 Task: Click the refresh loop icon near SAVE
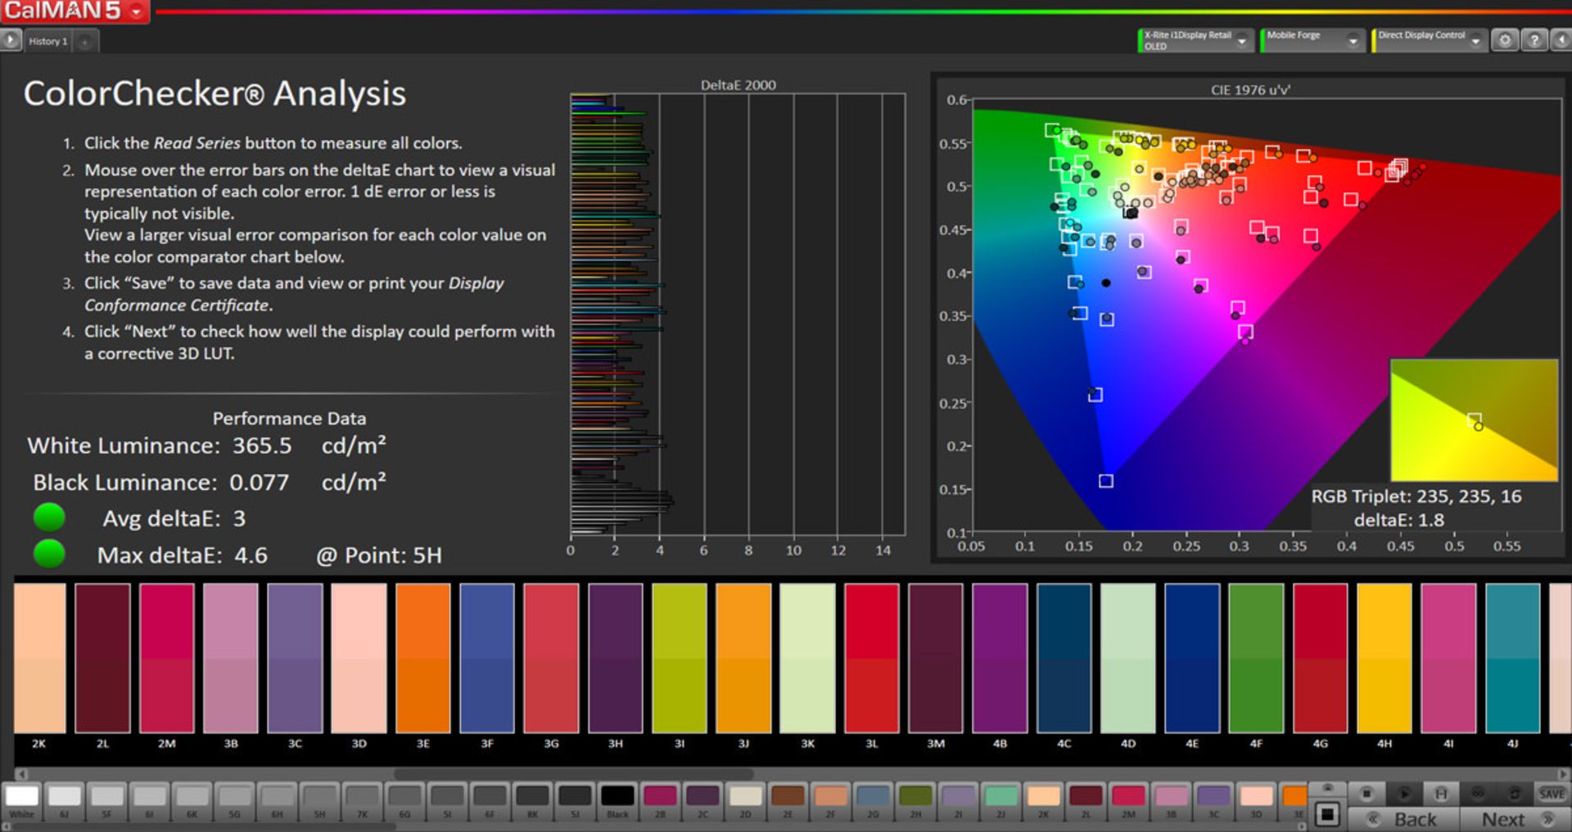click(1515, 794)
